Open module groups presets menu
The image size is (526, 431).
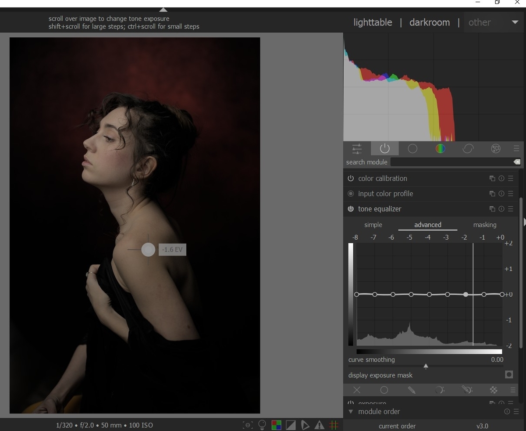click(x=516, y=149)
